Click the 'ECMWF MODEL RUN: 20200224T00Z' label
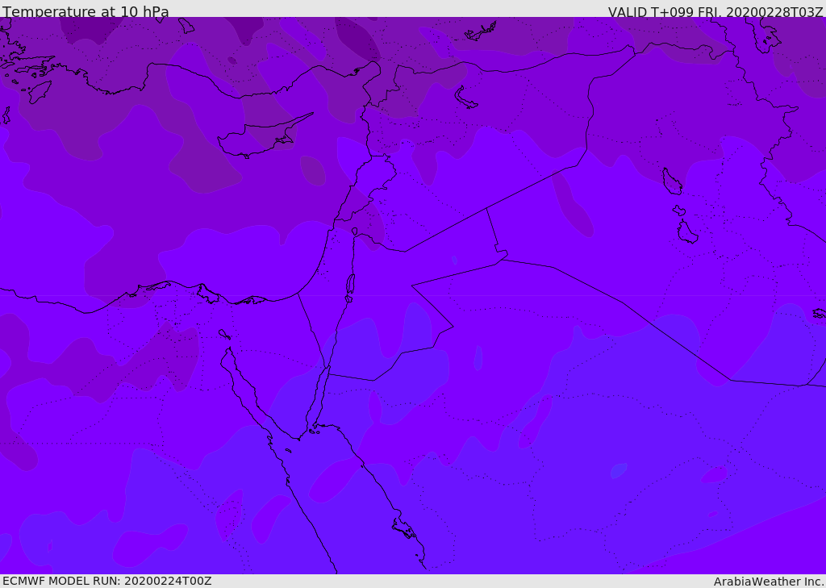 (107, 581)
